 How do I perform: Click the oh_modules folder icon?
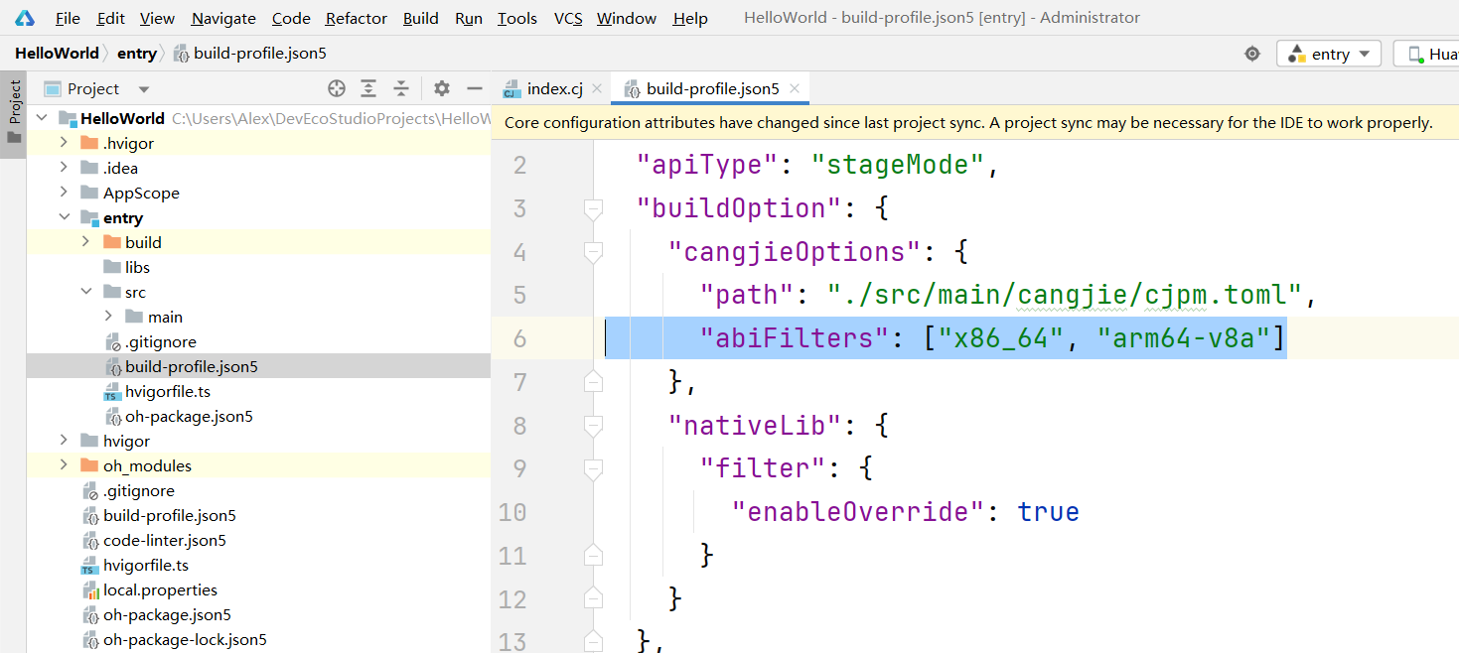(89, 465)
